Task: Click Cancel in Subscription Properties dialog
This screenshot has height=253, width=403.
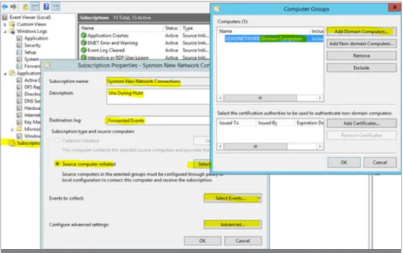Action: pos(243,241)
